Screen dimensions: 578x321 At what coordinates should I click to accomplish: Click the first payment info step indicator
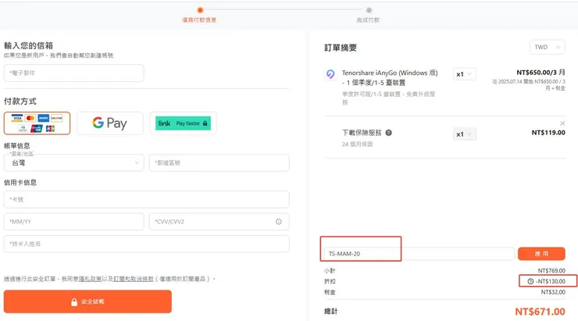200,10
